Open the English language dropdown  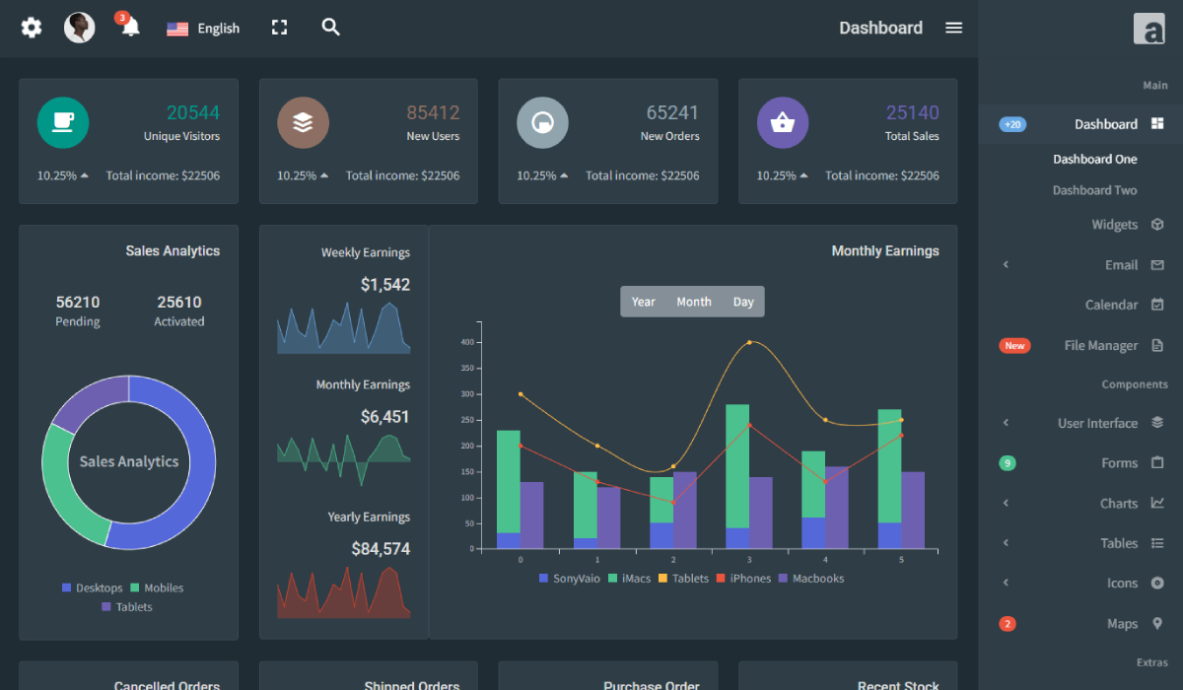203,29
